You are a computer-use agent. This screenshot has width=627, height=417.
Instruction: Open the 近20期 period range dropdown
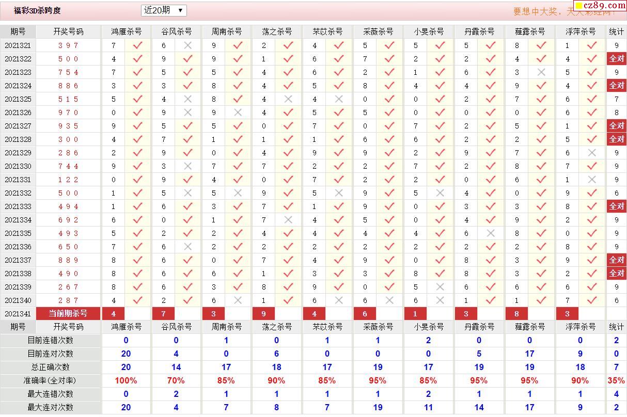pyautogui.click(x=164, y=10)
